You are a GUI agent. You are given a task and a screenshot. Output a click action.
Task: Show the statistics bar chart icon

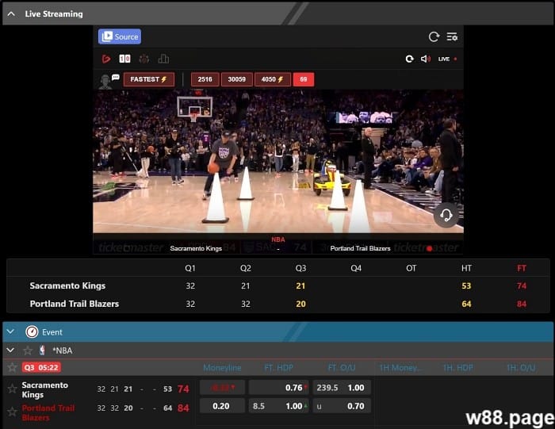[163, 59]
